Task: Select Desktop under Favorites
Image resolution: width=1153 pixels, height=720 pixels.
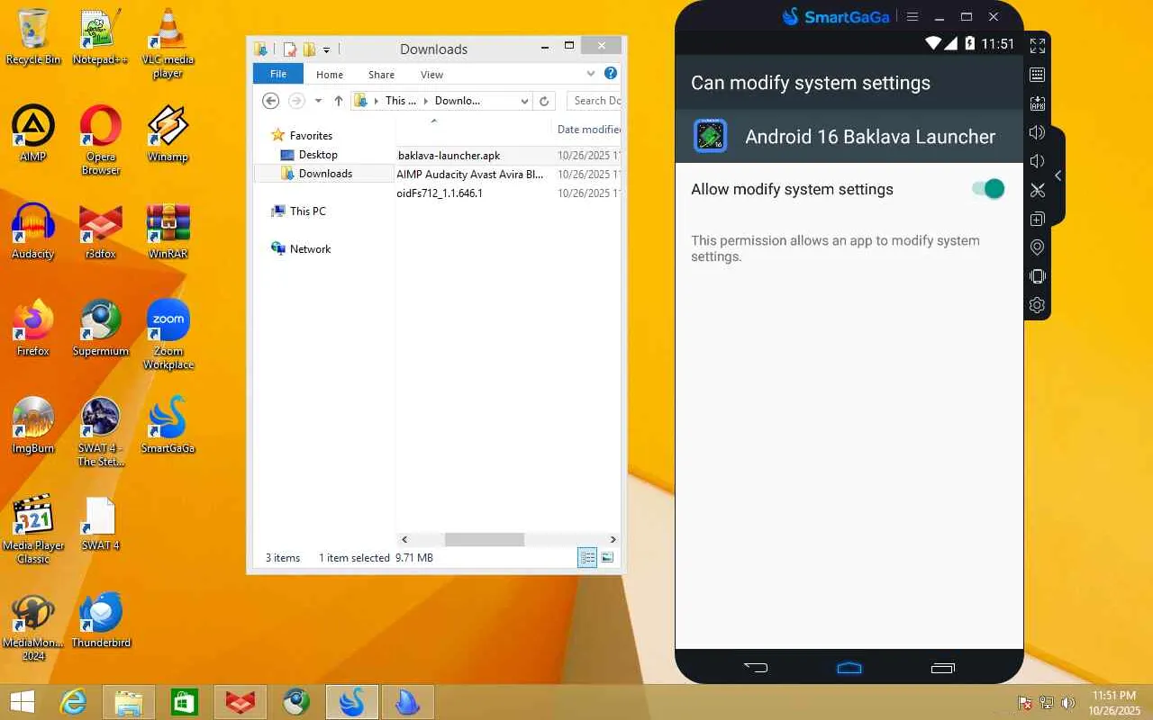Action: 318,155
